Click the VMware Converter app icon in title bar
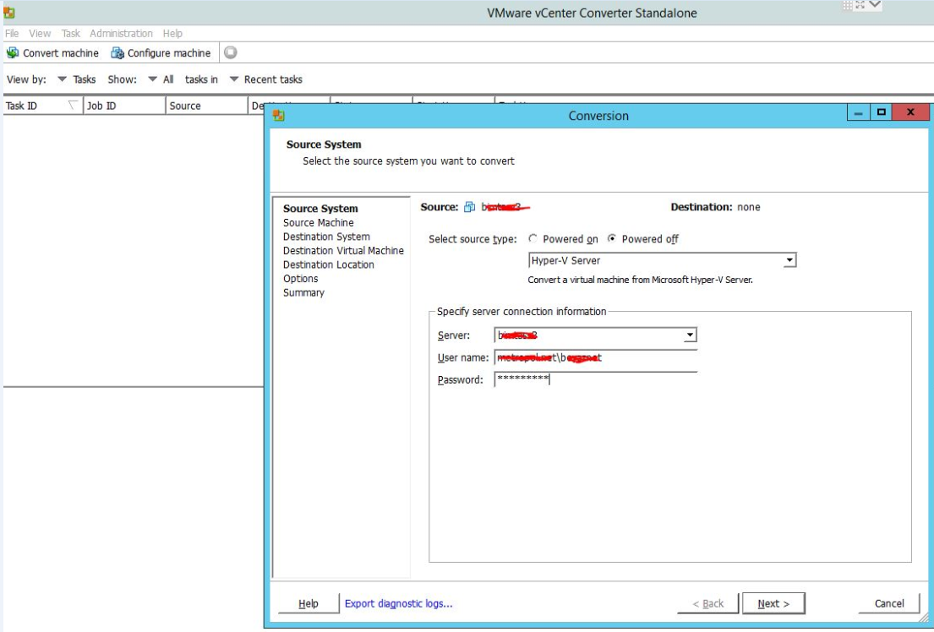Viewport: 934px width, 632px height. 9,13
